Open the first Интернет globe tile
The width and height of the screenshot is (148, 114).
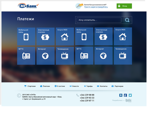click(46, 56)
